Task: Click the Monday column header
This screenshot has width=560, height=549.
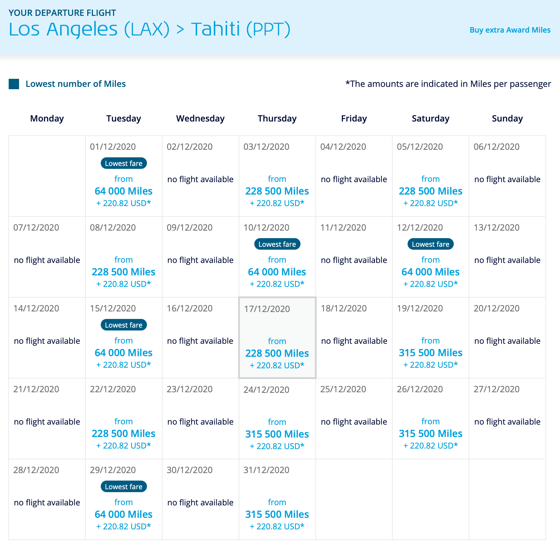Action: point(47,118)
